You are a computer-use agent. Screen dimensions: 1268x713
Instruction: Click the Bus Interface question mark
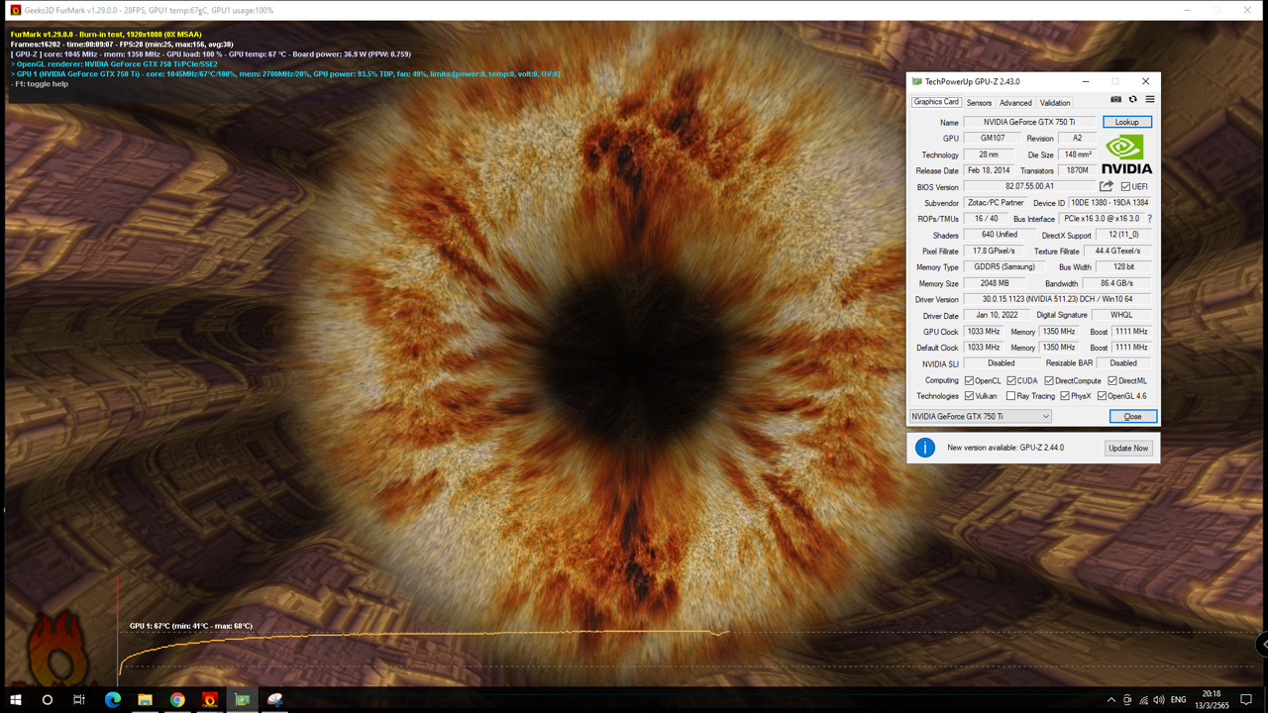(x=1149, y=219)
